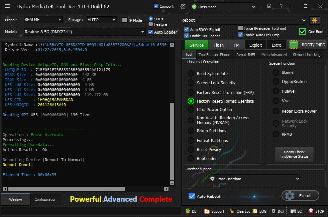
Task: Click the Execute button
Action: click(300, 196)
